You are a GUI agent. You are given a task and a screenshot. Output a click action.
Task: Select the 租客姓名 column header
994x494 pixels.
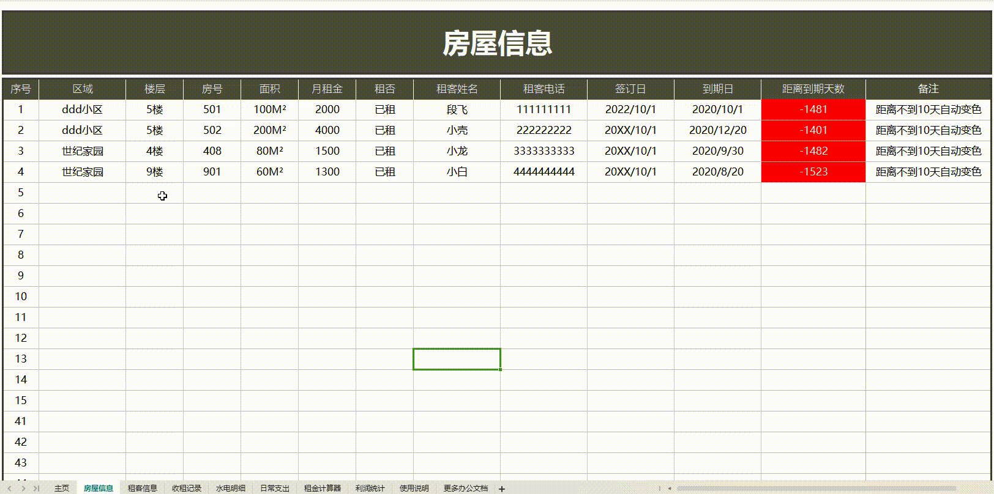457,89
